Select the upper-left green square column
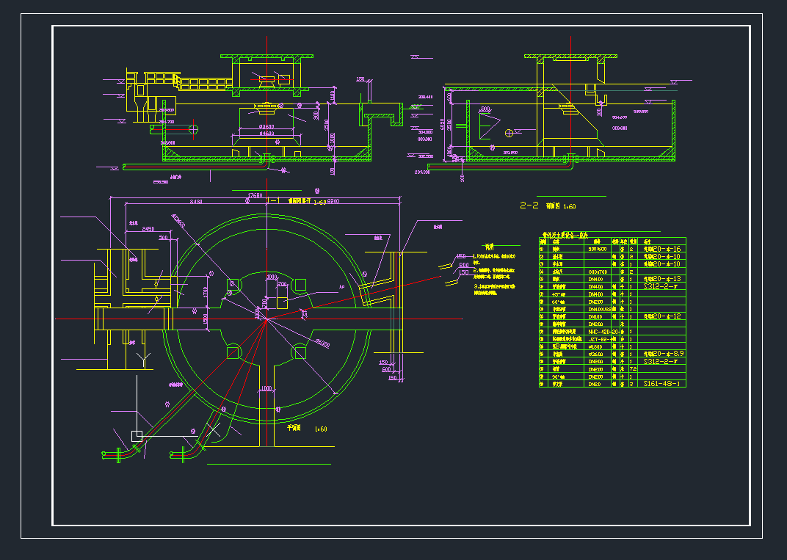This screenshot has height=560, width=787. pyautogui.click(x=234, y=285)
